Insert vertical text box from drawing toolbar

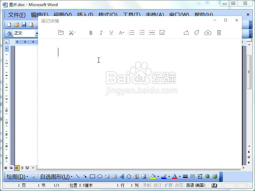[114, 176]
